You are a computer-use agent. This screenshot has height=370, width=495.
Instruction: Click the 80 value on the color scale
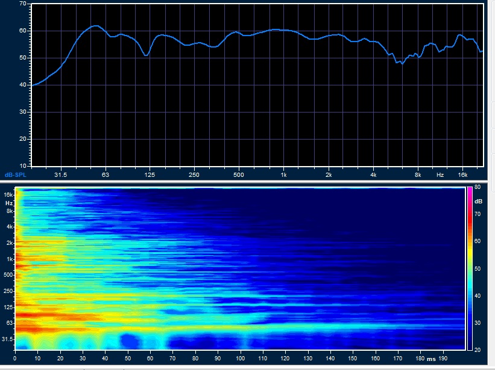click(478, 187)
